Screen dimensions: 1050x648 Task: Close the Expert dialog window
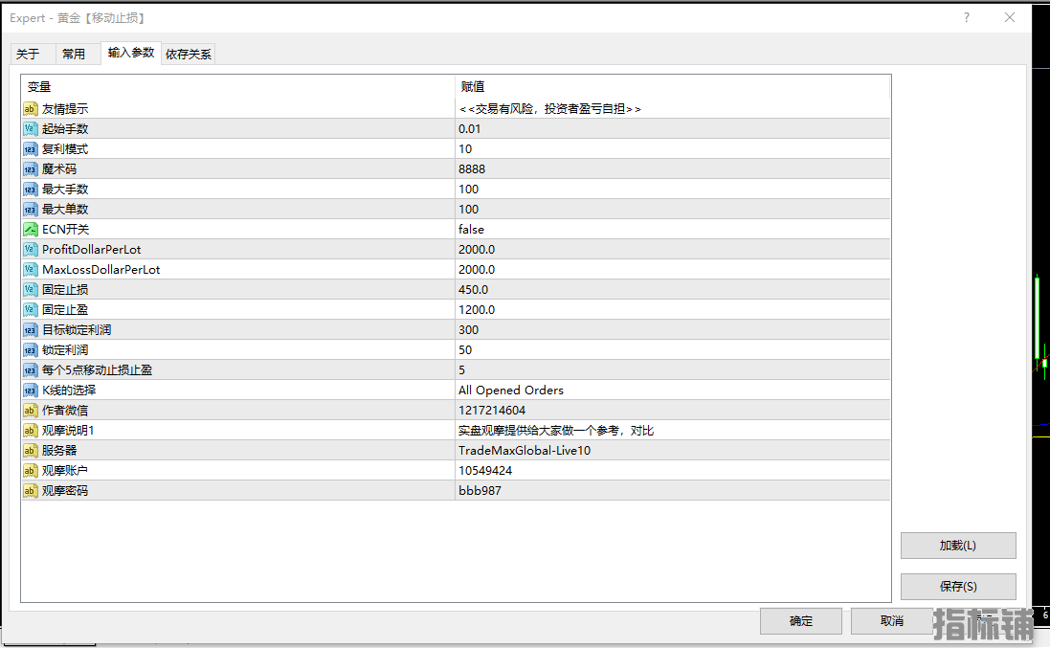tap(1010, 17)
